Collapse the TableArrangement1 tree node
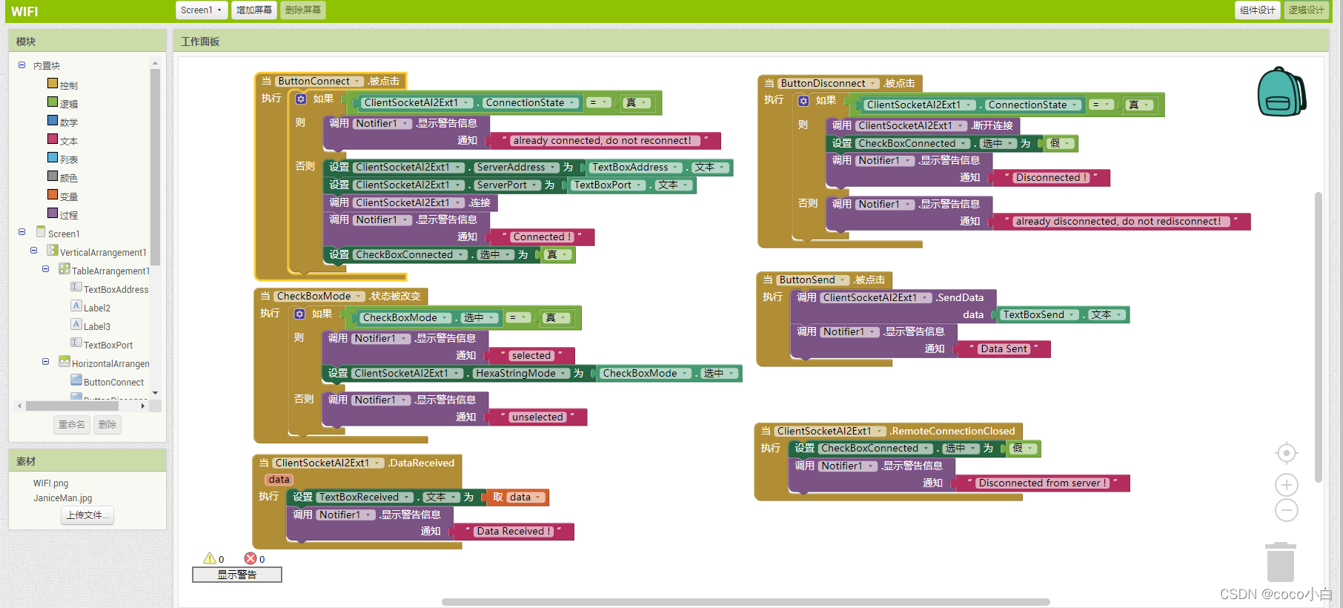This screenshot has height=608, width=1343. [x=45, y=269]
